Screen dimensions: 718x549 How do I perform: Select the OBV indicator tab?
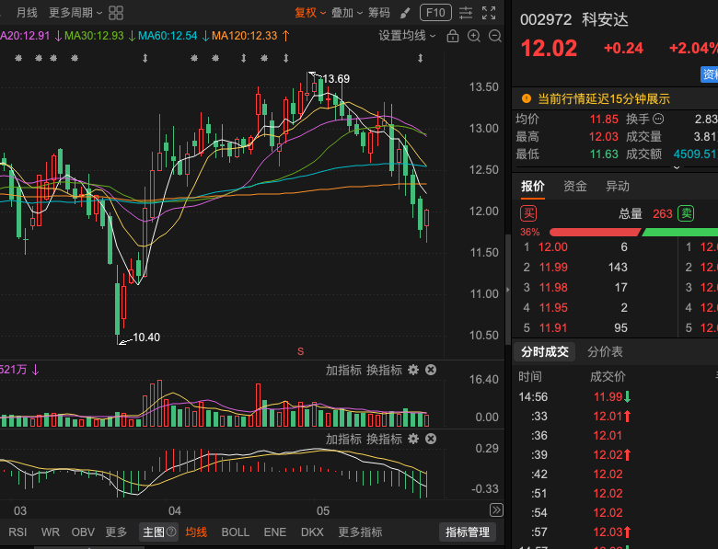83,532
